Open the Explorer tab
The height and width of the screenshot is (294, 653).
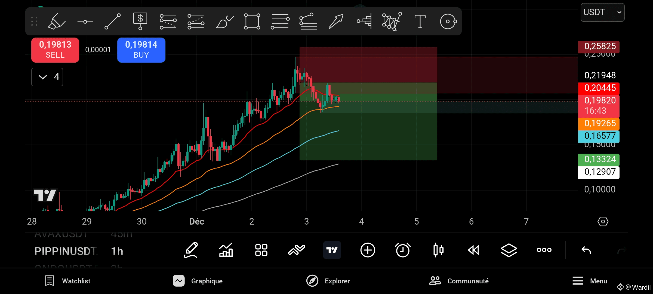[328, 281]
